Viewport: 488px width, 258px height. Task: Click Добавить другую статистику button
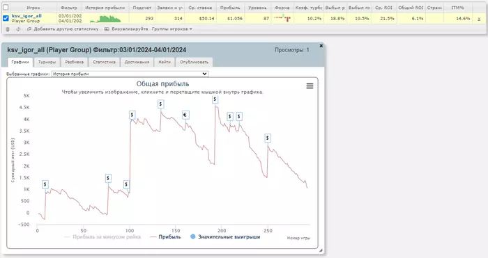tap(63, 29)
